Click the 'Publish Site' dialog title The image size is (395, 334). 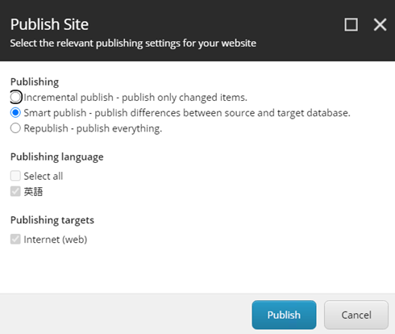pyautogui.click(x=49, y=24)
